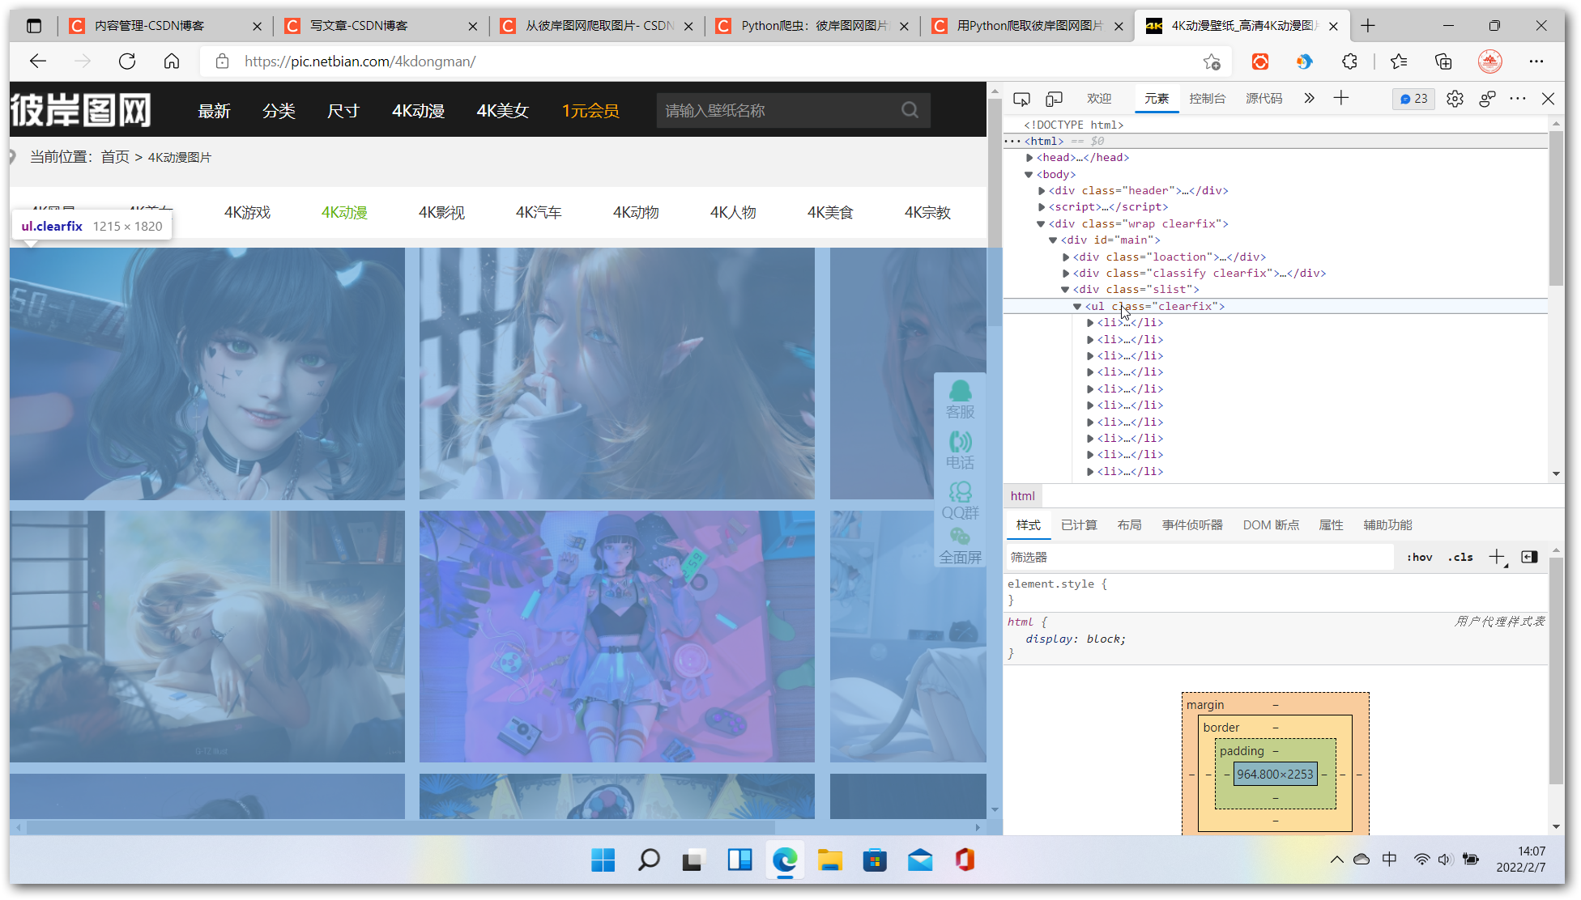Click 1元会员 membership link
1581x900 pixels.
[x=590, y=111]
